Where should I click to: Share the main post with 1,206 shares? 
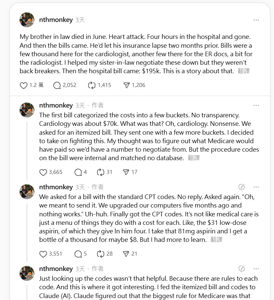[x=127, y=85]
